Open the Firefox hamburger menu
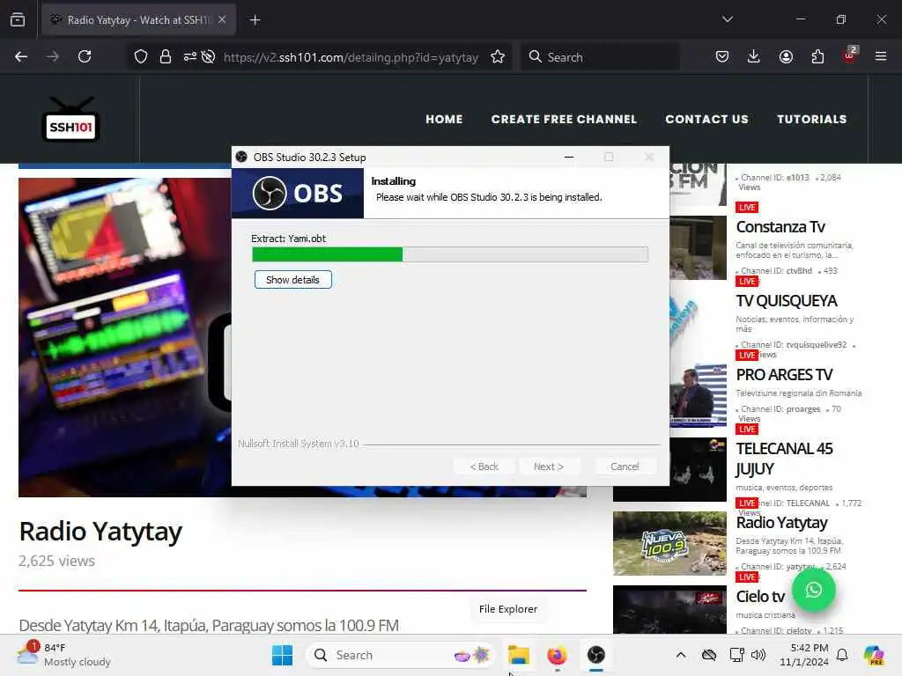This screenshot has height=676, width=902. pos(881,56)
